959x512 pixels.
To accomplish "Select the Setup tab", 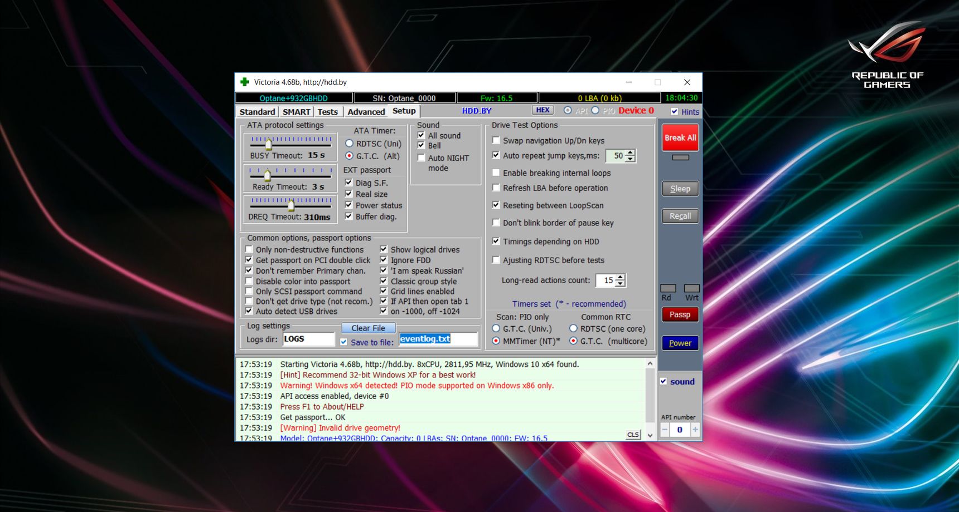I will (404, 111).
